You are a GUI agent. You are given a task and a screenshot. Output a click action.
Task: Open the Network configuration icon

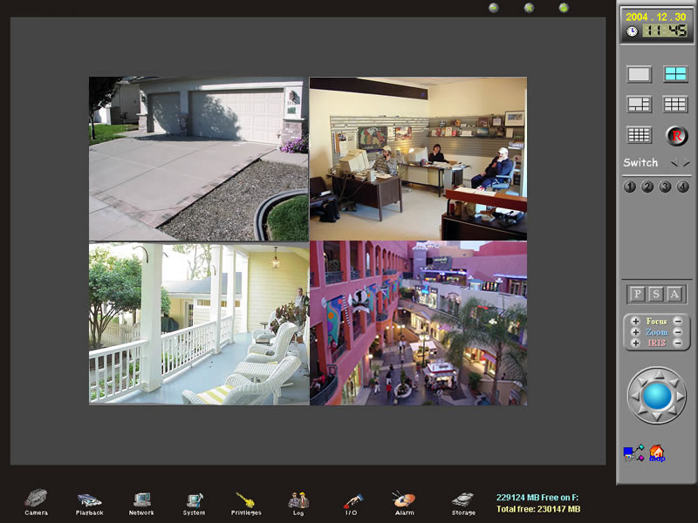[x=141, y=500]
